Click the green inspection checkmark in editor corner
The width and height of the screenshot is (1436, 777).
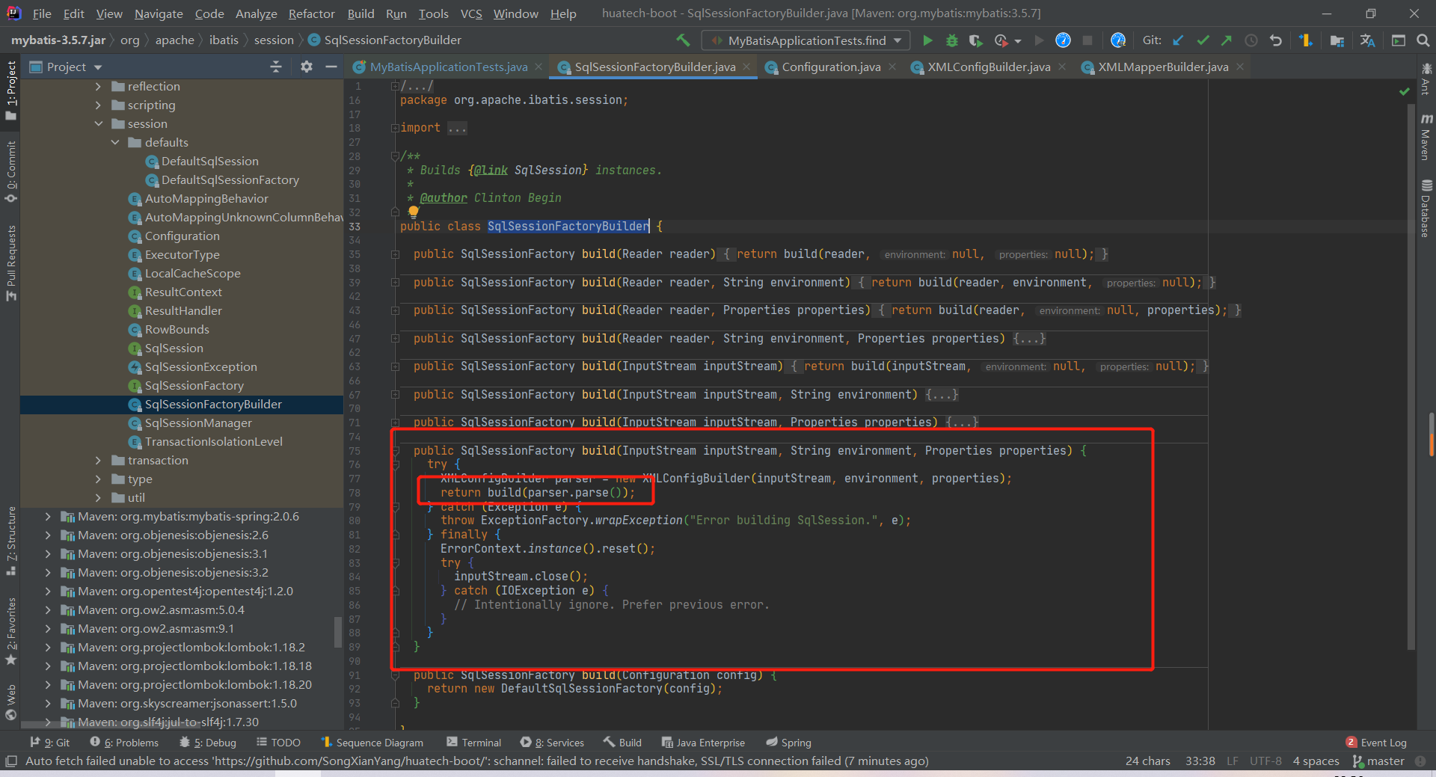[x=1404, y=91]
